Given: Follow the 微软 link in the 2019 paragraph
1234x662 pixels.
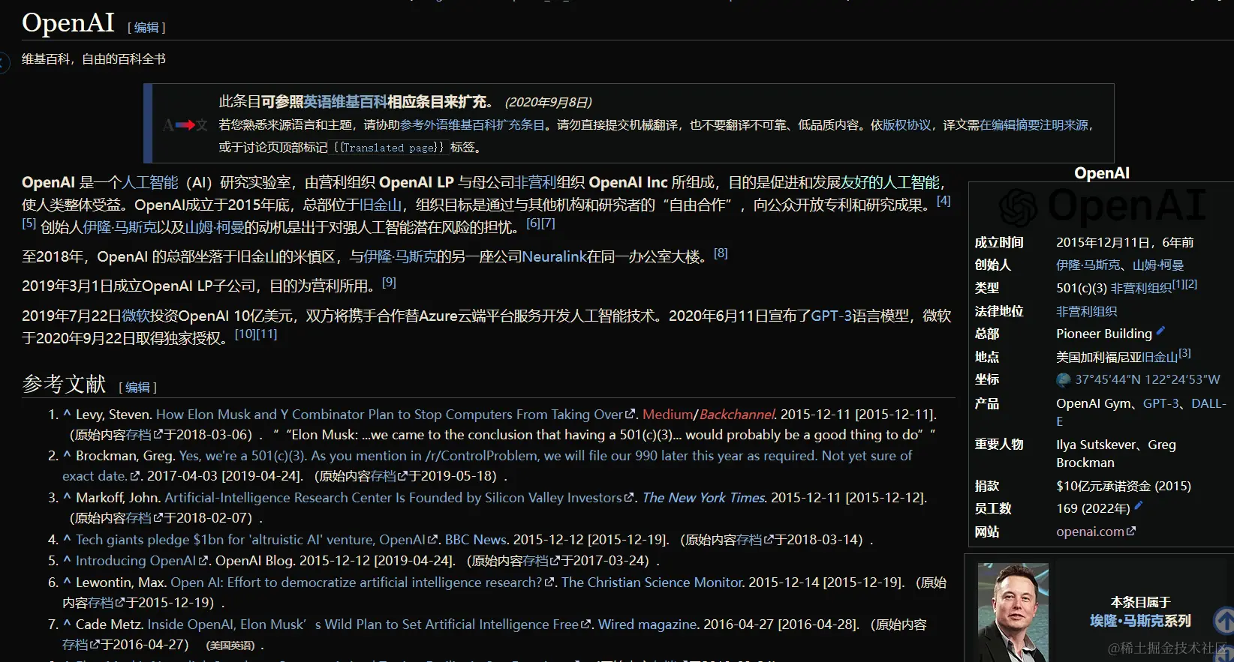Looking at the screenshot, I should 136,316.
